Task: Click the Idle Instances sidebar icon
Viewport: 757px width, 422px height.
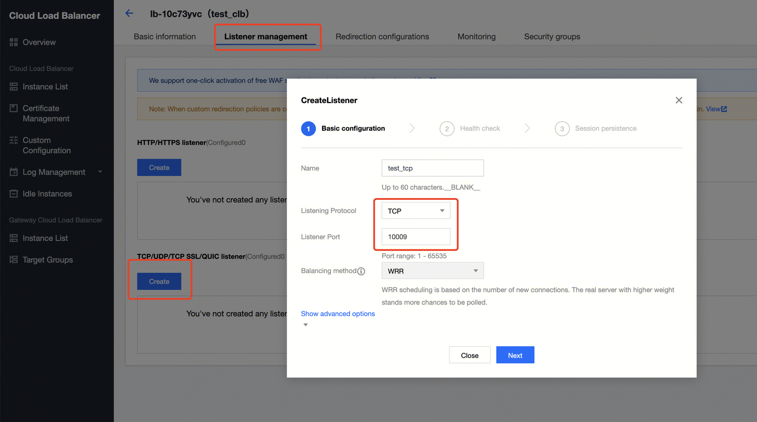Action: pyautogui.click(x=14, y=194)
